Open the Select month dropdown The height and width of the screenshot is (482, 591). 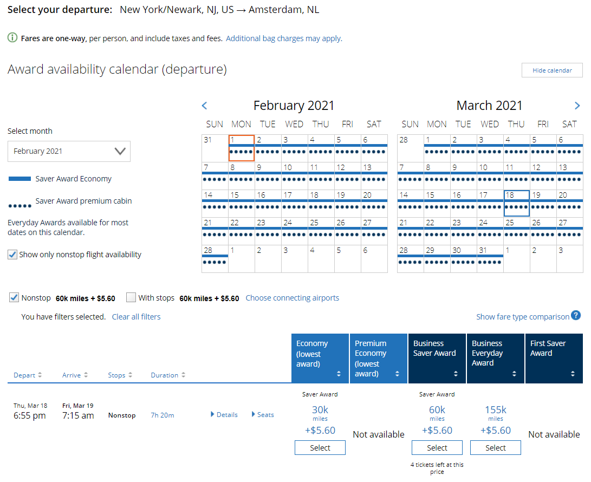tap(69, 151)
